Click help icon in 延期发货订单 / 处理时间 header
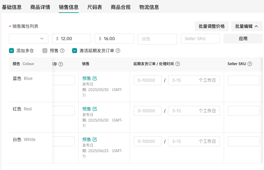 pyautogui.click(x=178, y=64)
